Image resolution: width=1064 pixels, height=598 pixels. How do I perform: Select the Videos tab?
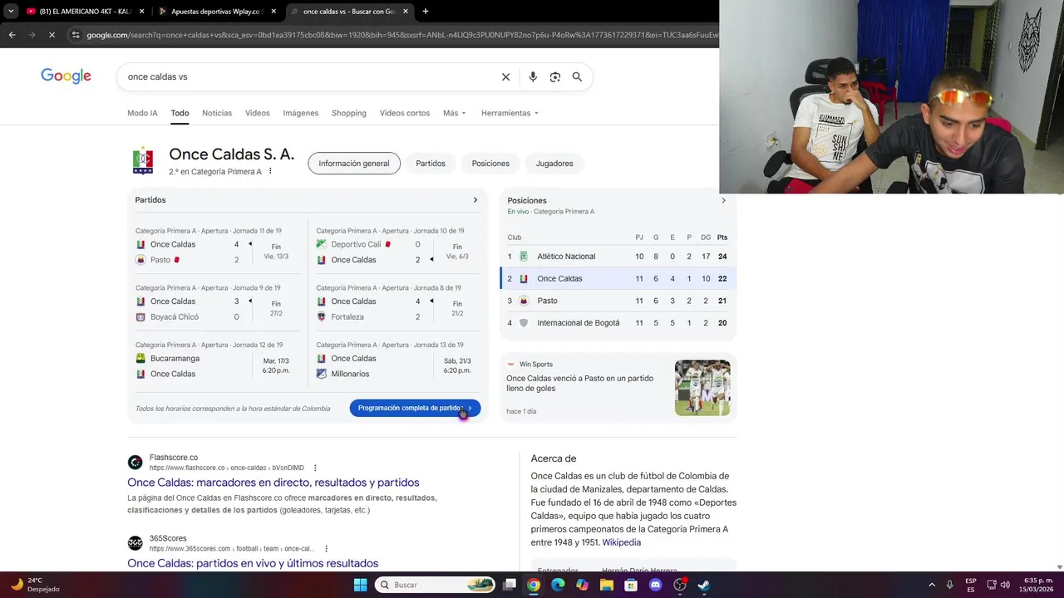258,113
